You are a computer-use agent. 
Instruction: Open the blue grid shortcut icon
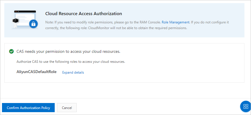[x=246, y=106]
